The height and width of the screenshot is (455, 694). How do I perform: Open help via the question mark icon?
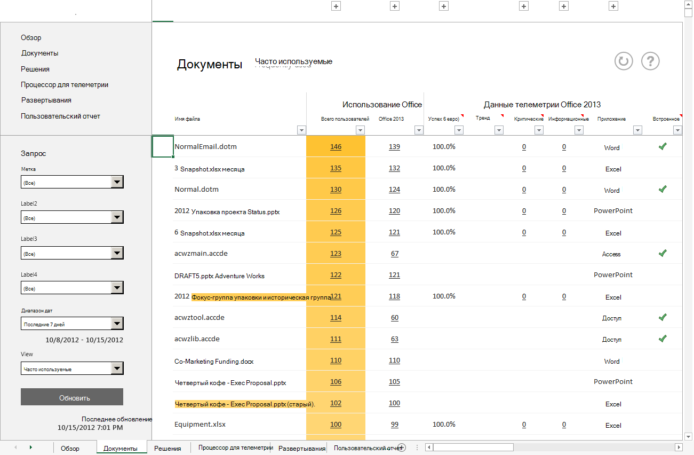click(x=650, y=61)
